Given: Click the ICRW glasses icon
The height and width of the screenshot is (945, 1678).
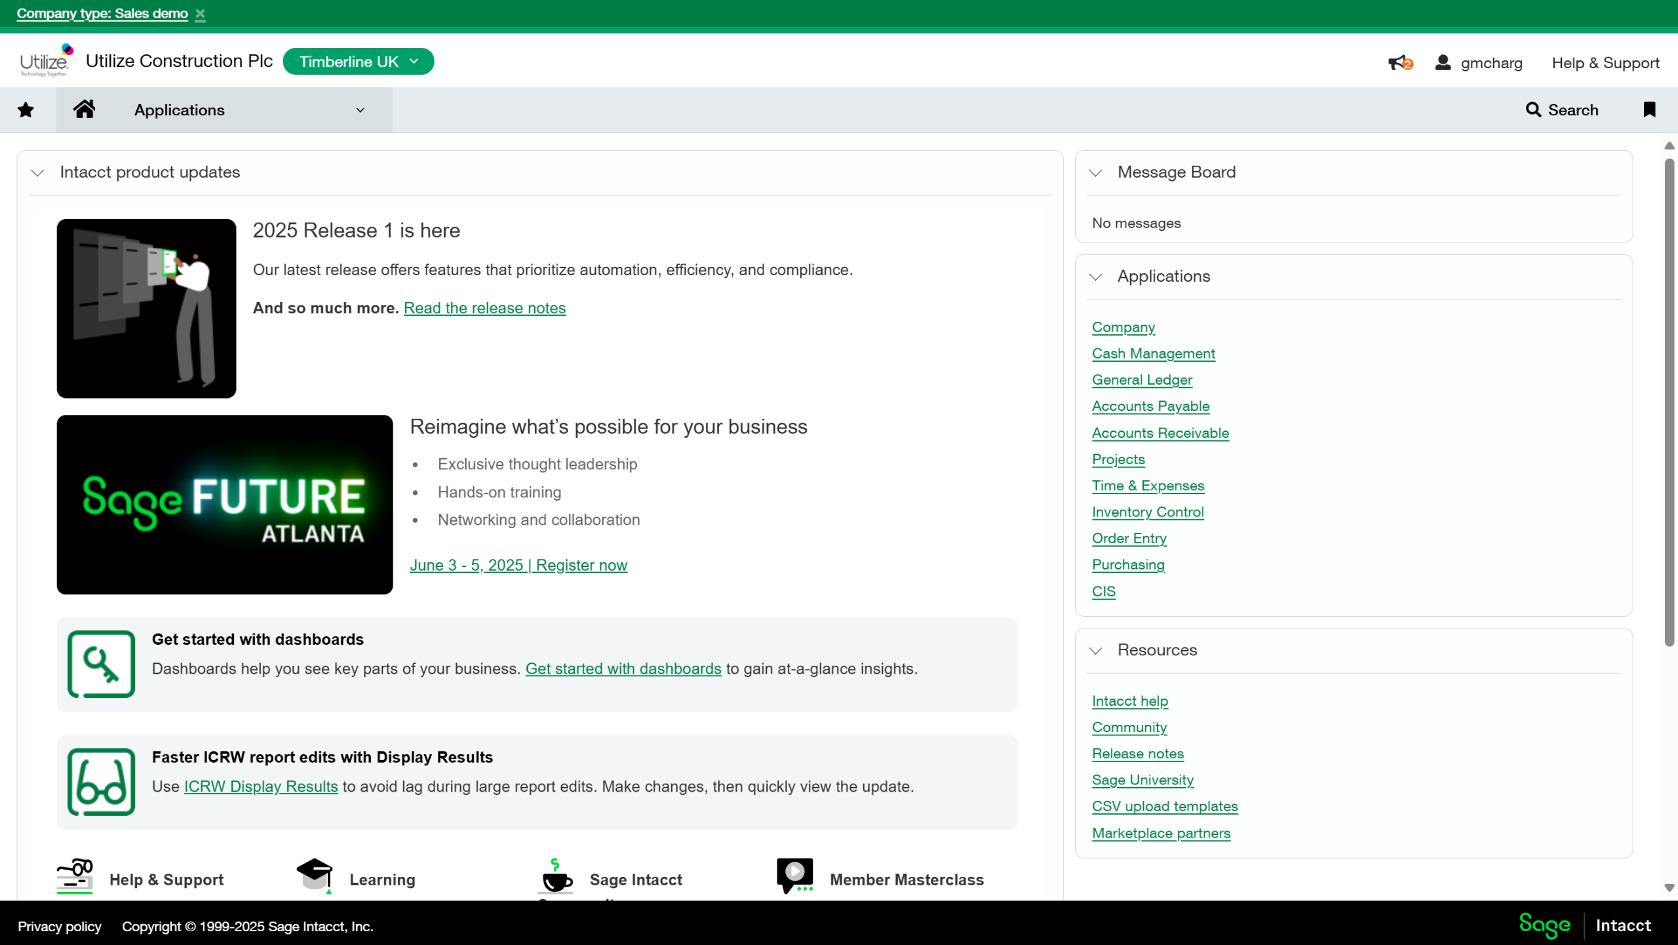Looking at the screenshot, I should [x=102, y=782].
